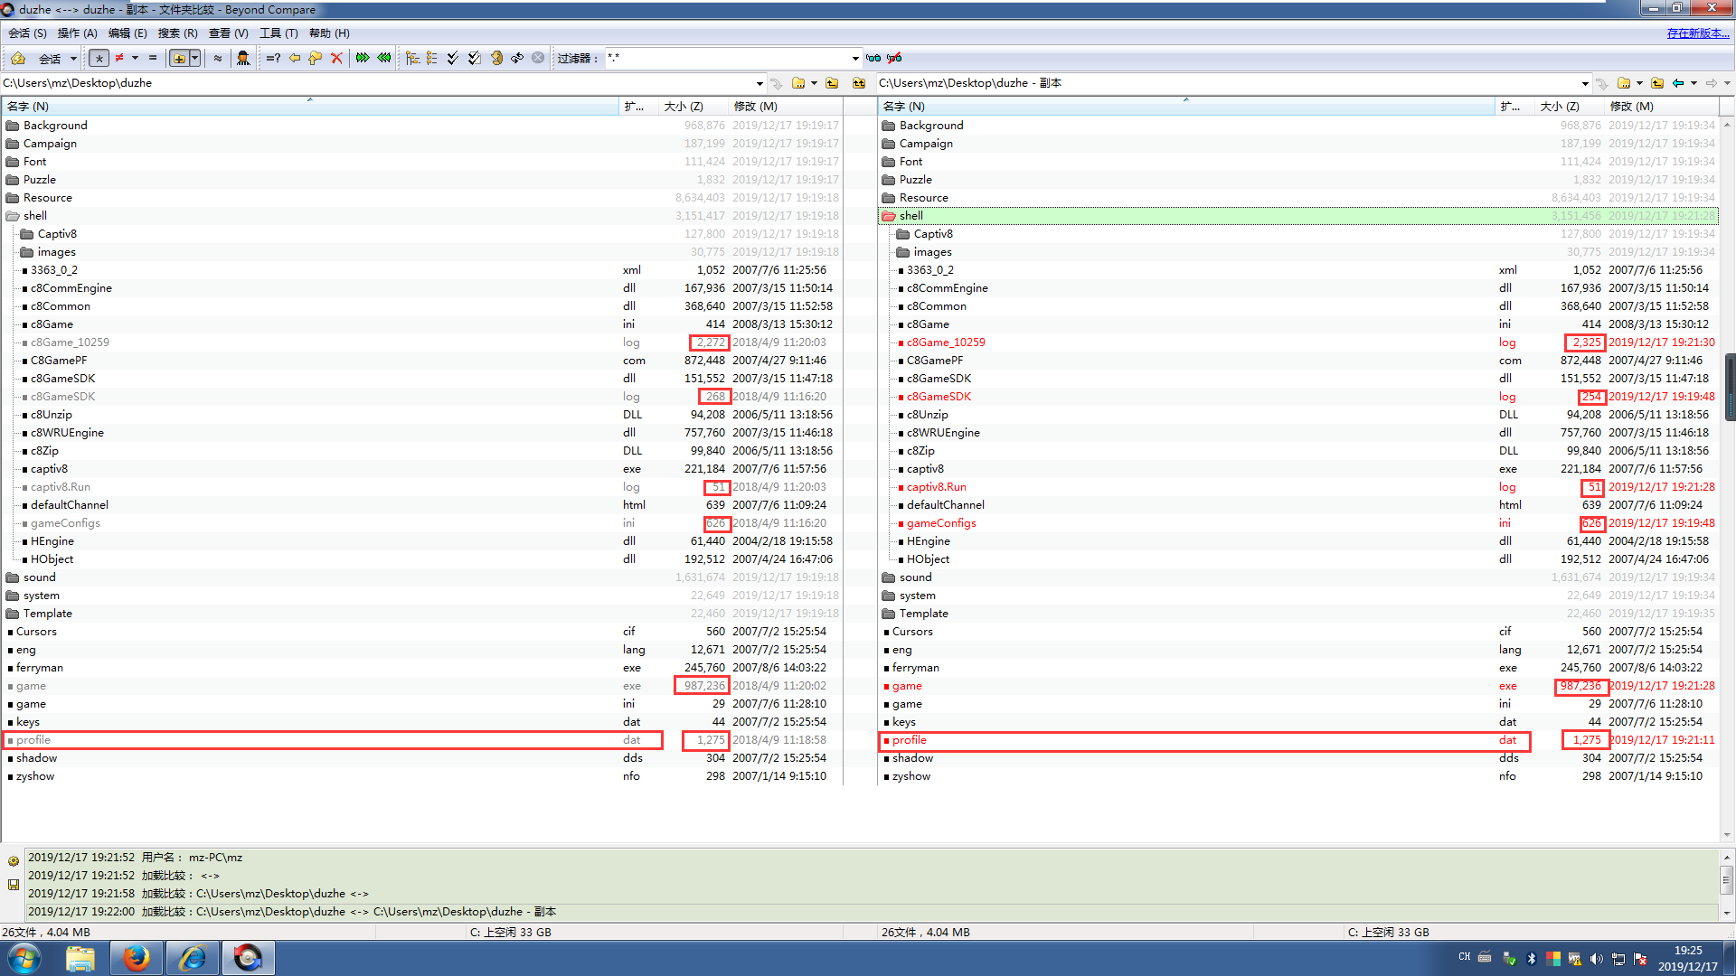The height and width of the screenshot is (976, 1736).
Task: Collapse the shell folder in left pane
Action: point(13,216)
